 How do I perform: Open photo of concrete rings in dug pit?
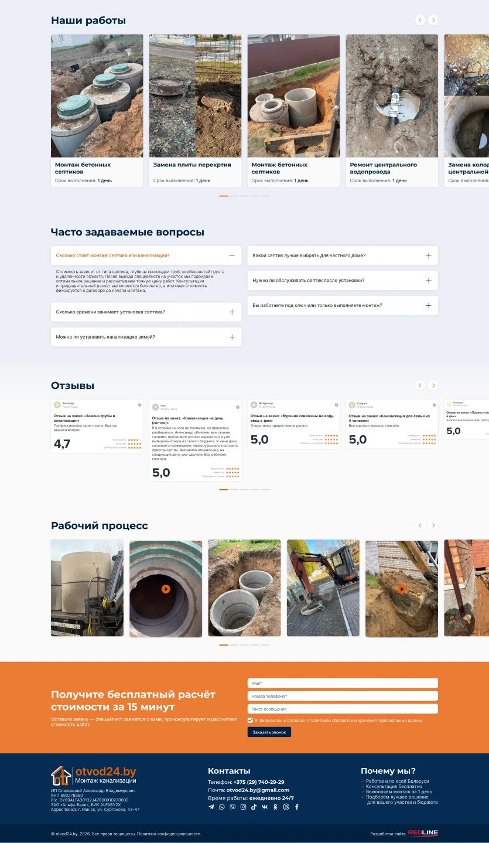click(x=244, y=588)
